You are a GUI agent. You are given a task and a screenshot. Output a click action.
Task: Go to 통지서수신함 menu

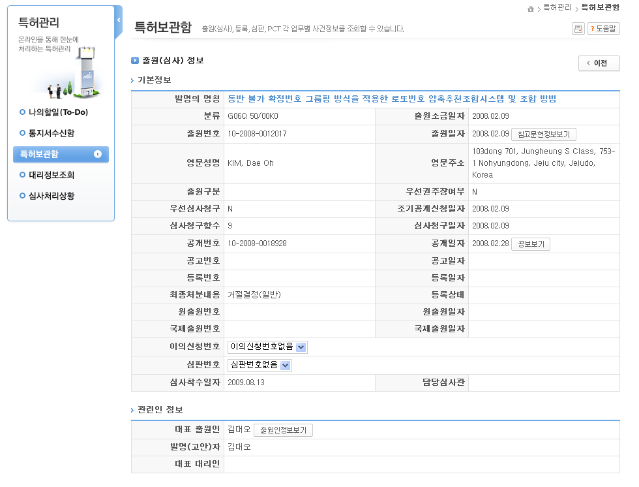click(x=51, y=133)
